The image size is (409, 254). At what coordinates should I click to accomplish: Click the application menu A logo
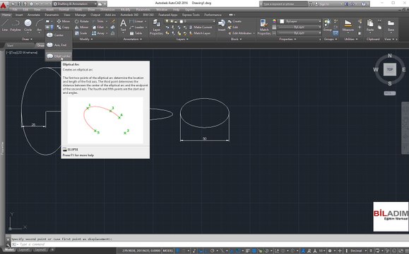point(3,5)
